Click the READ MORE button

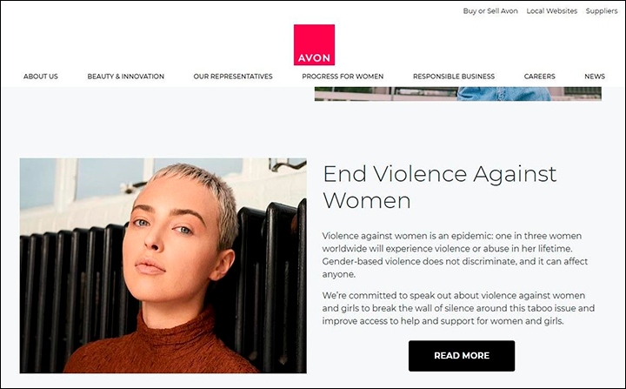tap(462, 356)
